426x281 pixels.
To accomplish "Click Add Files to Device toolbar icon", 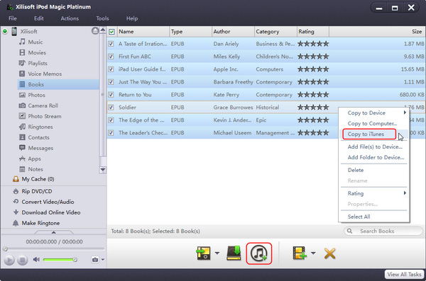I will pos(300,253).
